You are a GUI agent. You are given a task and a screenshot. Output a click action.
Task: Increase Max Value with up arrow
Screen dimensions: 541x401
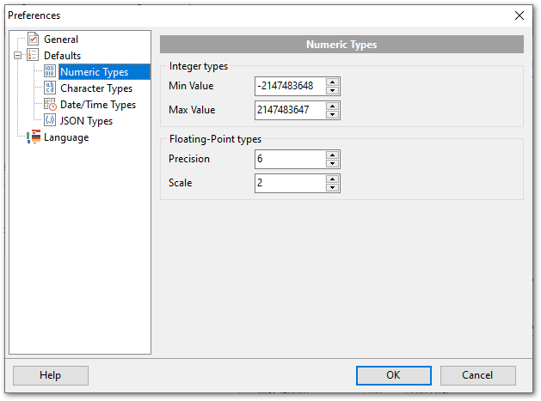332,106
